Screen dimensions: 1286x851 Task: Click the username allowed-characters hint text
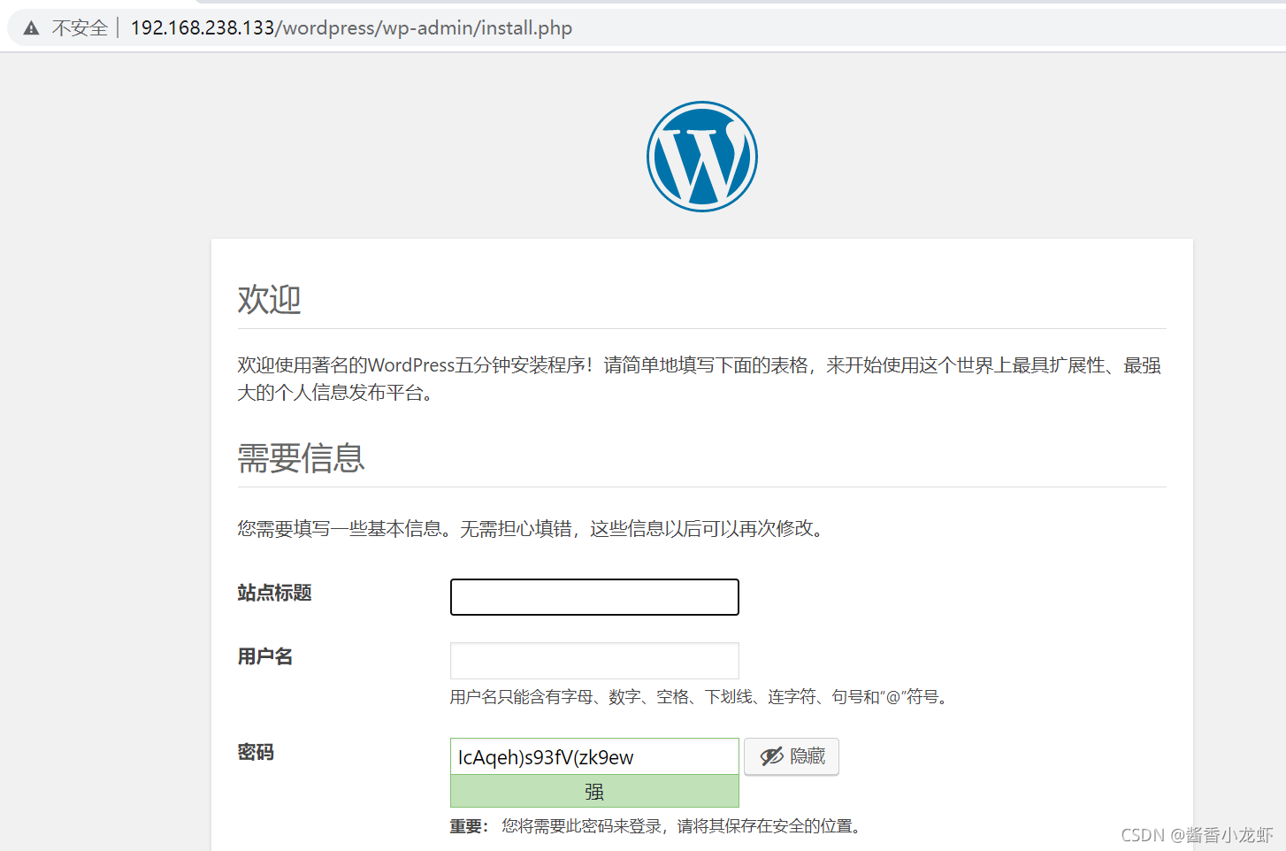[x=700, y=697]
